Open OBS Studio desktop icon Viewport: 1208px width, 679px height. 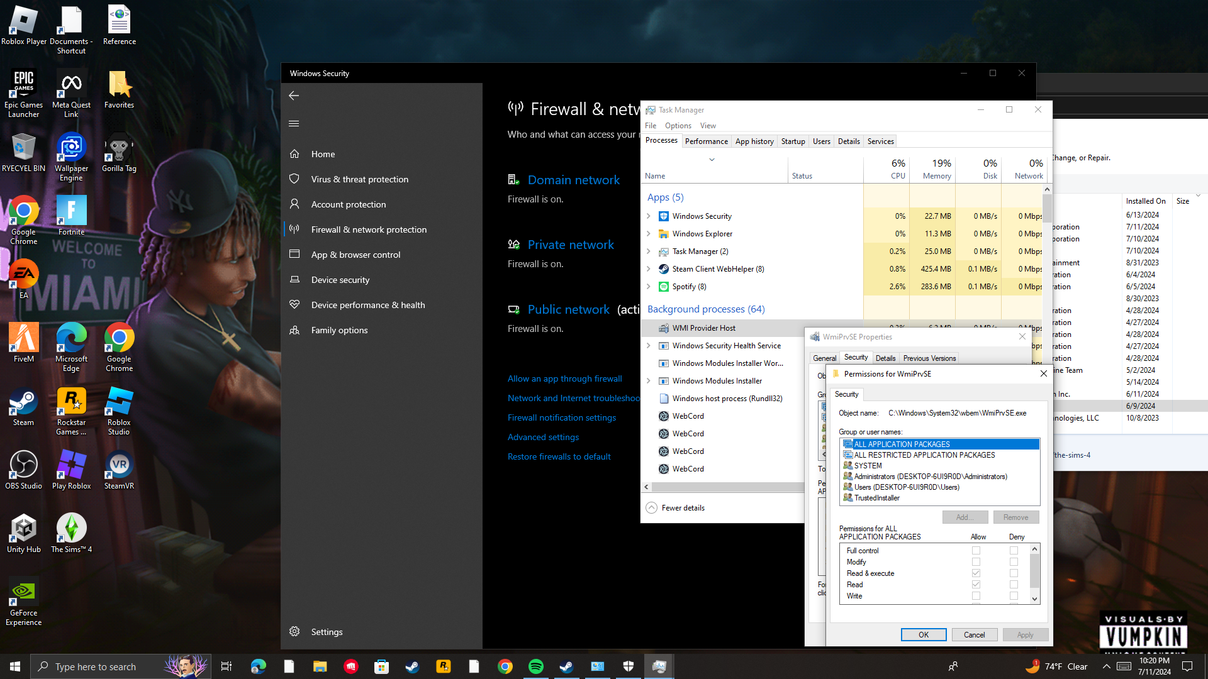click(x=23, y=470)
